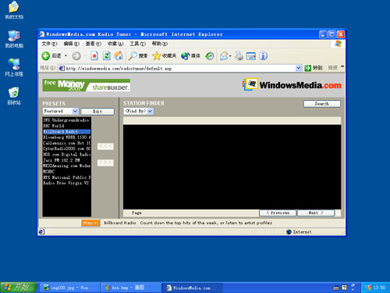Open History with the clock icon
Viewport: 390px width, 293px height.
[210, 55]
